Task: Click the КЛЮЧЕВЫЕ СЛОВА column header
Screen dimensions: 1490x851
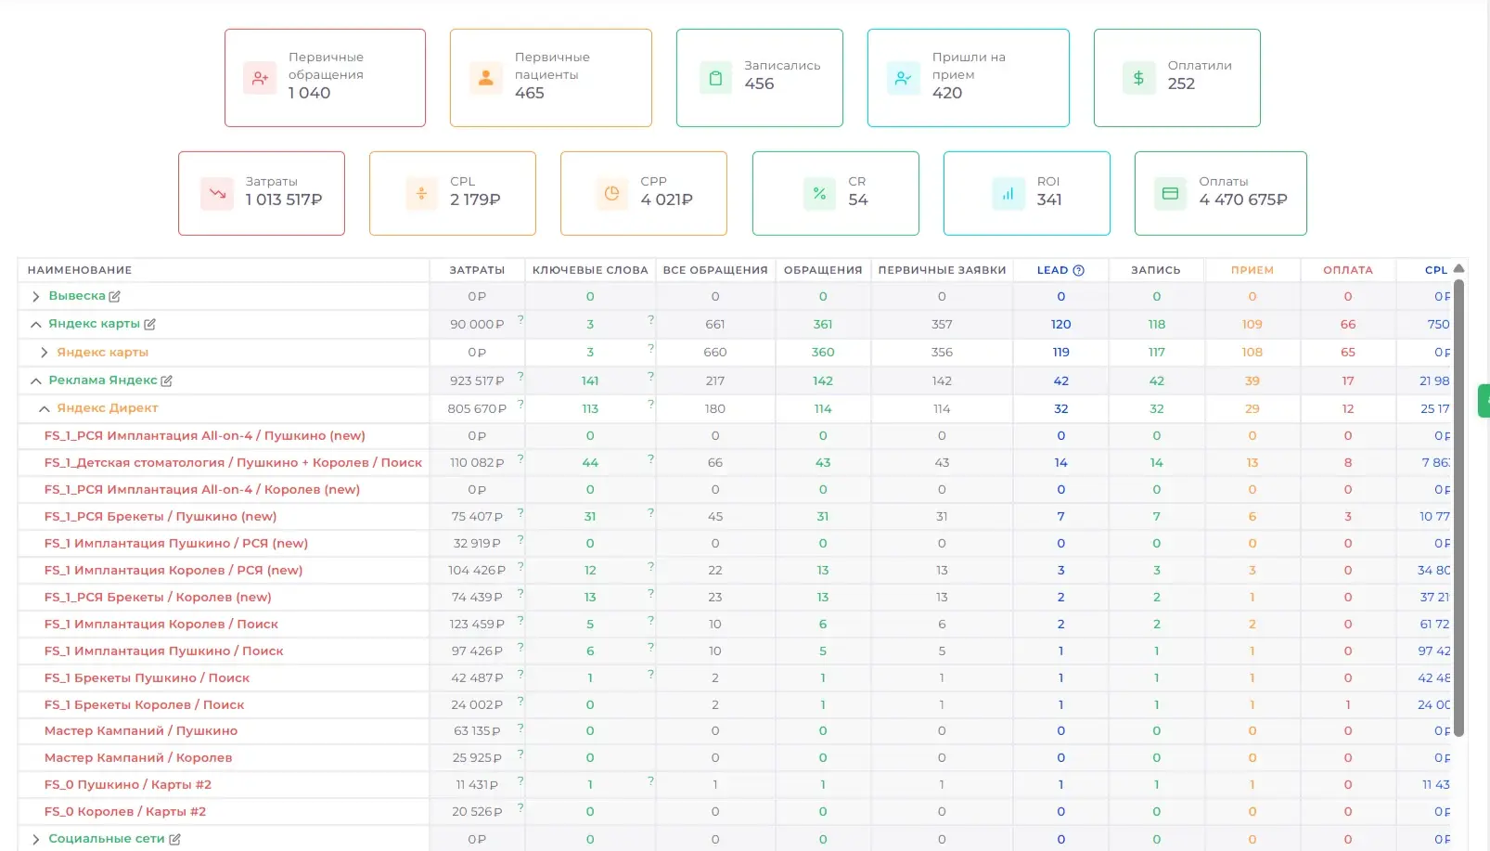Action: point(590,270)
